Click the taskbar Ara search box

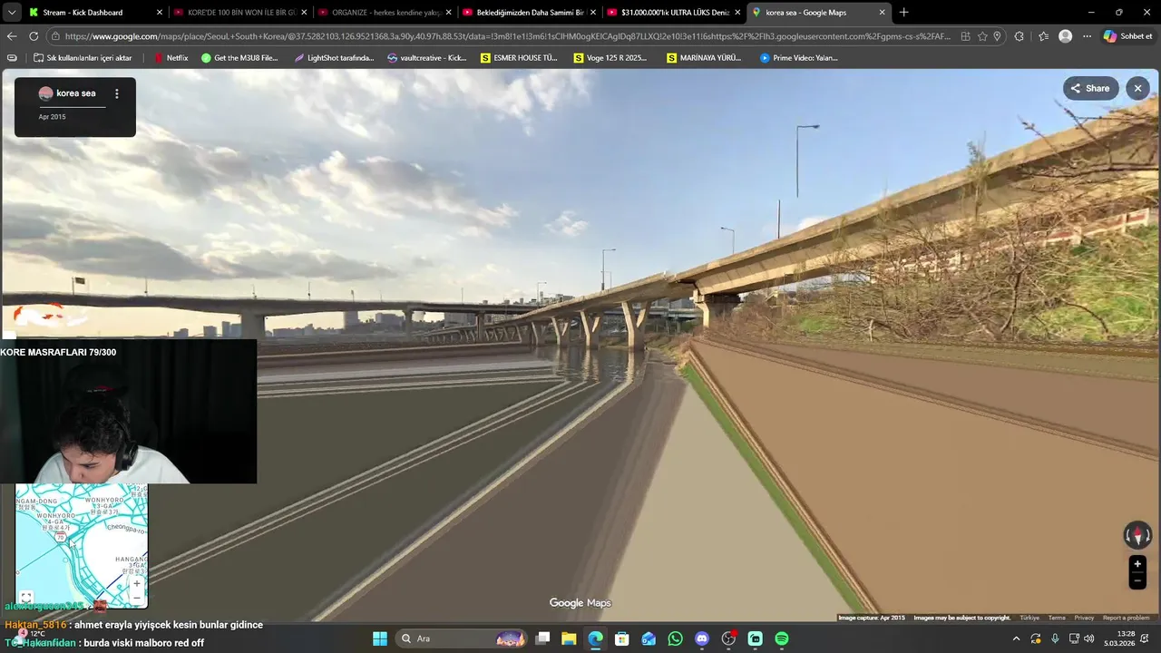463,638
